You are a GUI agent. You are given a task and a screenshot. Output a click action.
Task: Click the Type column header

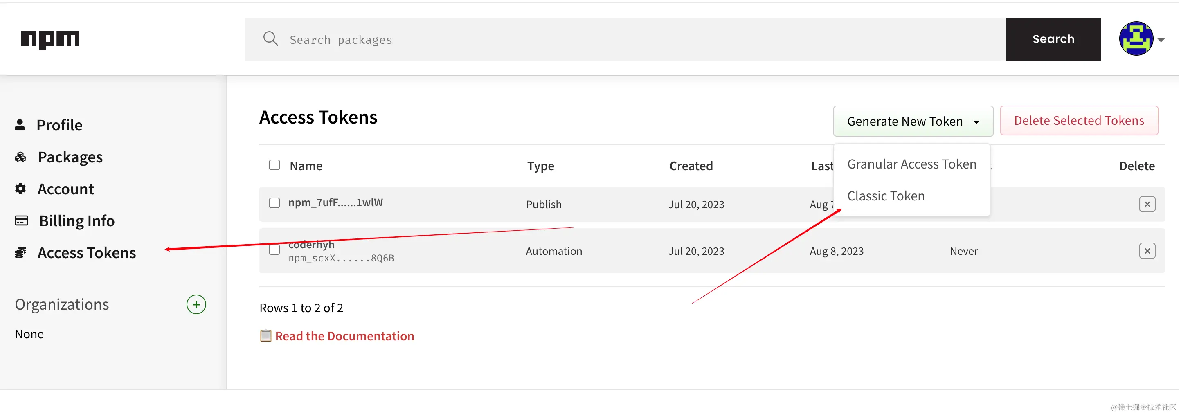540,166
